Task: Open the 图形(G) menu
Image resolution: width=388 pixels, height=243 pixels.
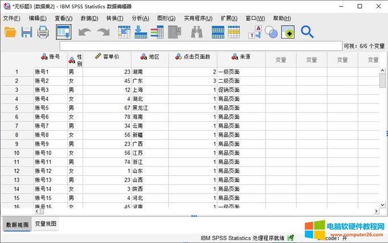Action: (166, 18)
